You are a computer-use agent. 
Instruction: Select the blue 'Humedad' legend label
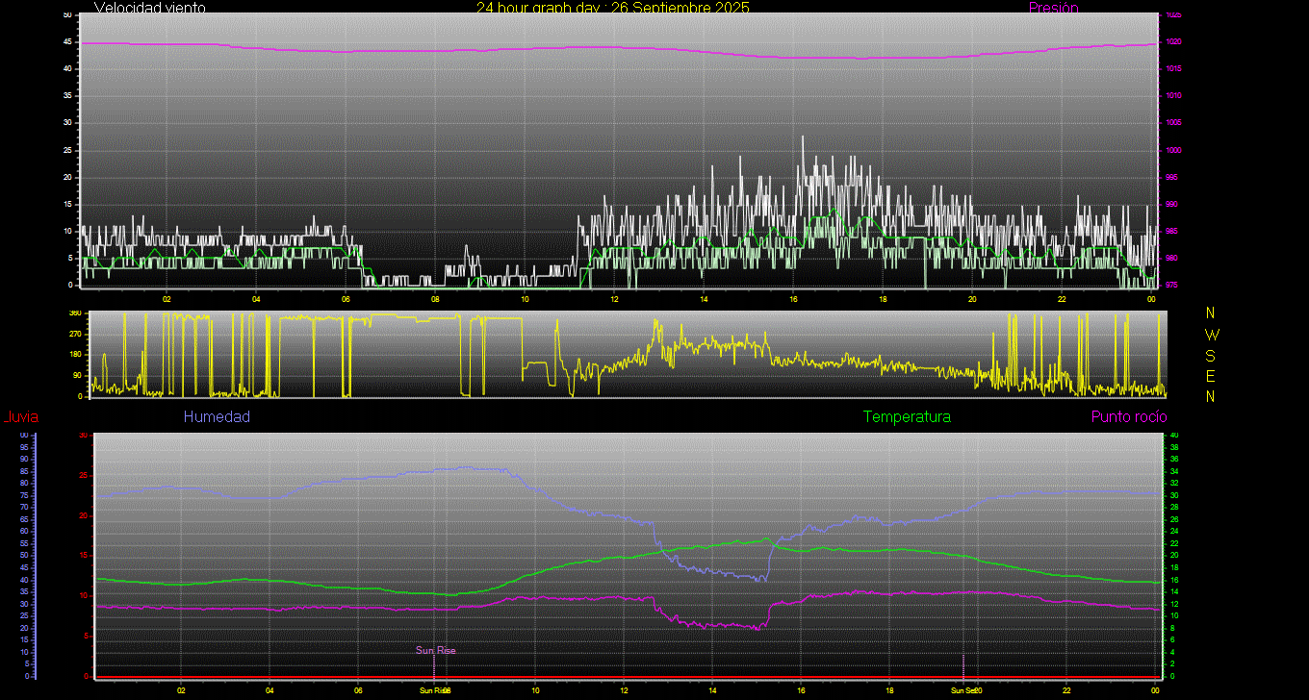pyautogui.click(x=217, y=417)
